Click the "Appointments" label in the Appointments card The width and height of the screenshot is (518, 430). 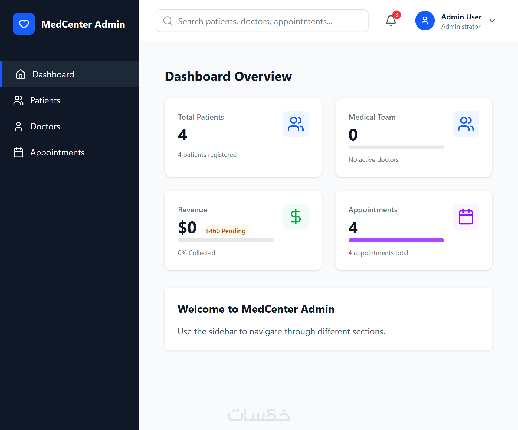[373, 210]
